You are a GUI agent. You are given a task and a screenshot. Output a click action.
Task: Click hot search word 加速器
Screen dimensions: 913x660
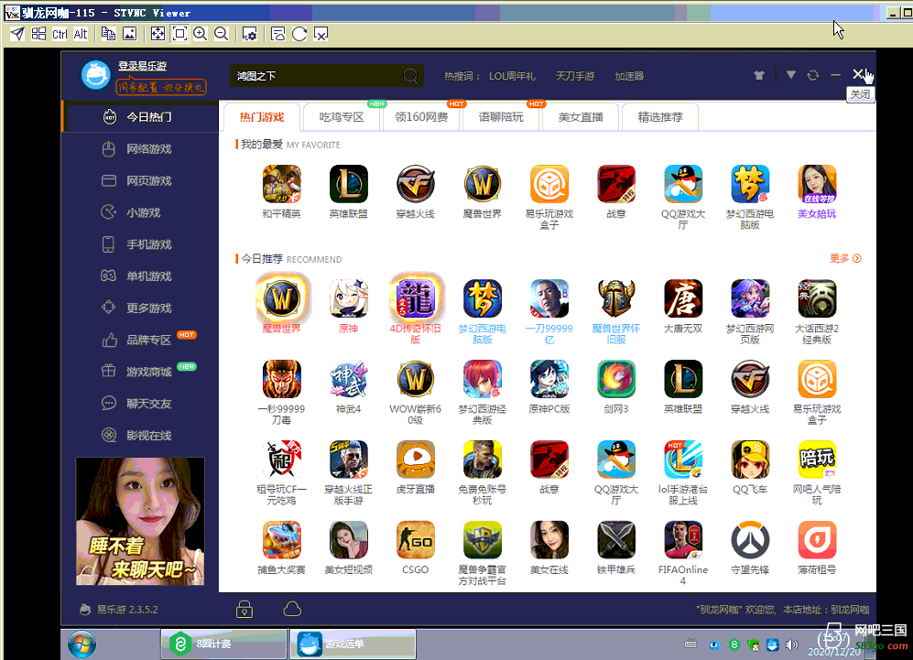pyautogui.click(x=629, y=76)
